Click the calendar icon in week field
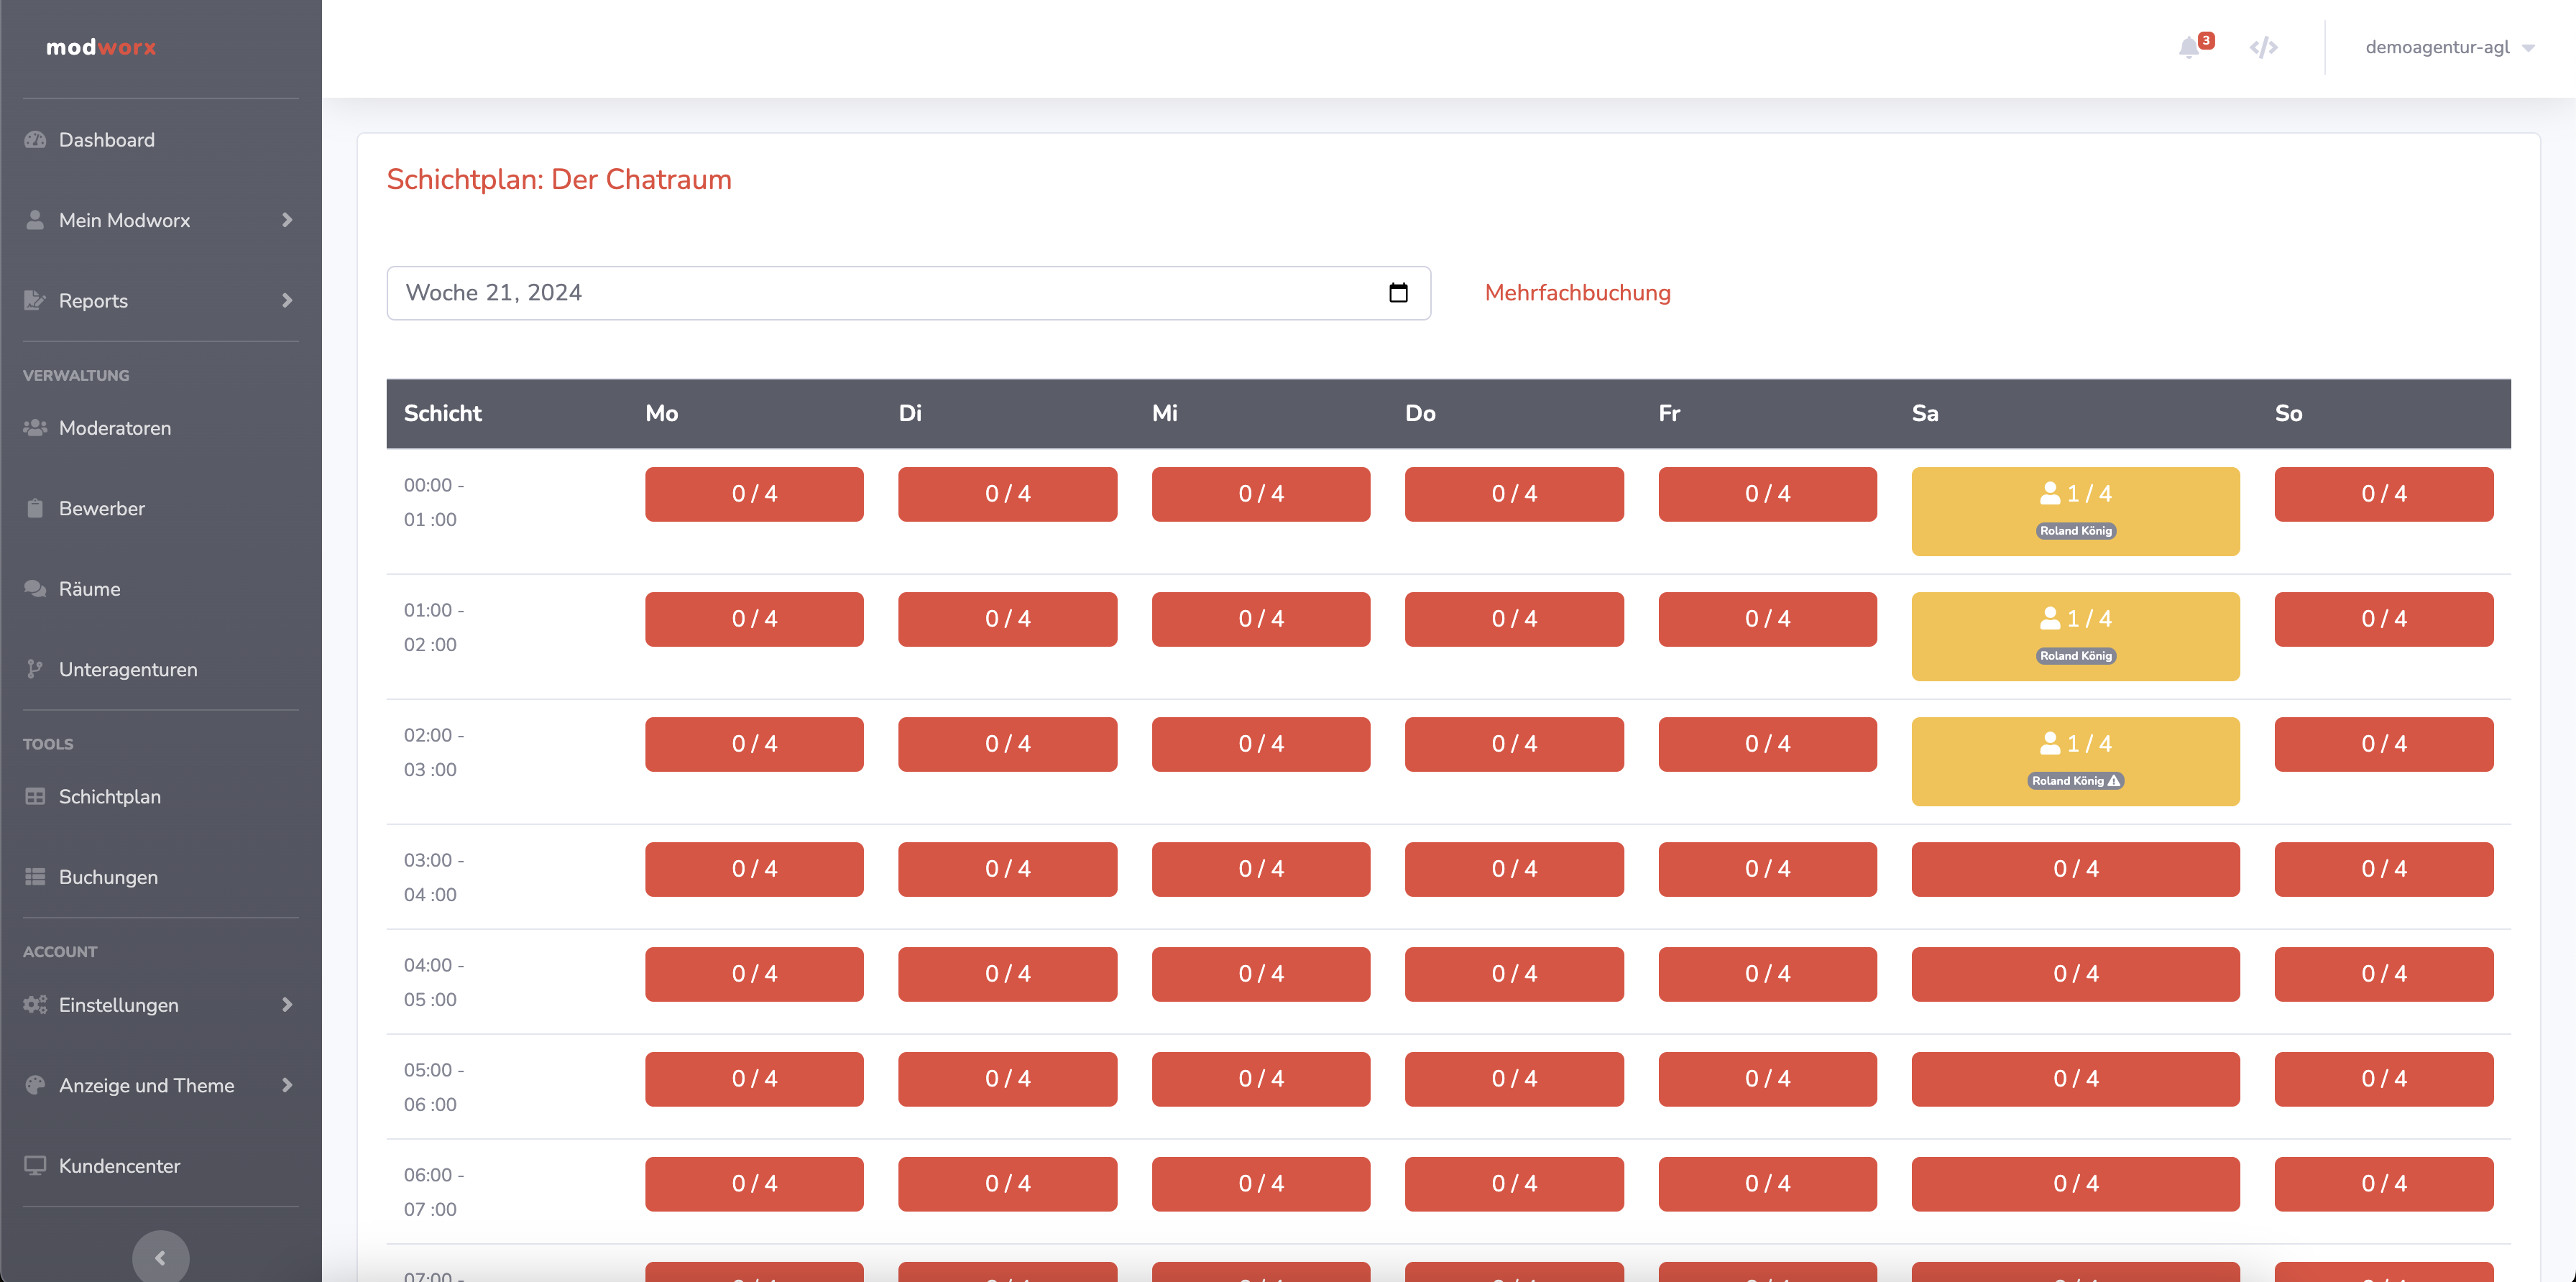Screen dimensions: 2576x1282 [x=1398, y=293]
